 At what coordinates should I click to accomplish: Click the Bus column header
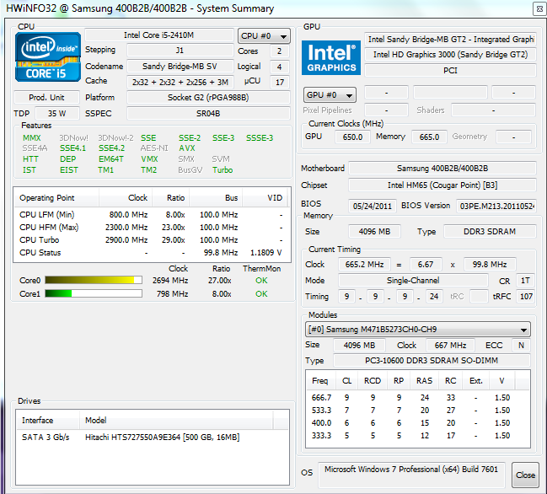(216, 198)
